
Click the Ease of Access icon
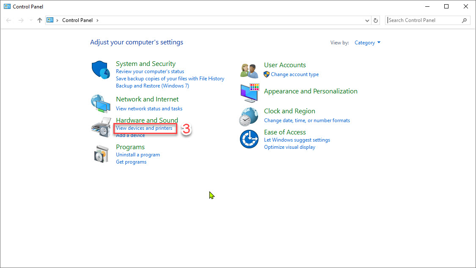point(249,139)
